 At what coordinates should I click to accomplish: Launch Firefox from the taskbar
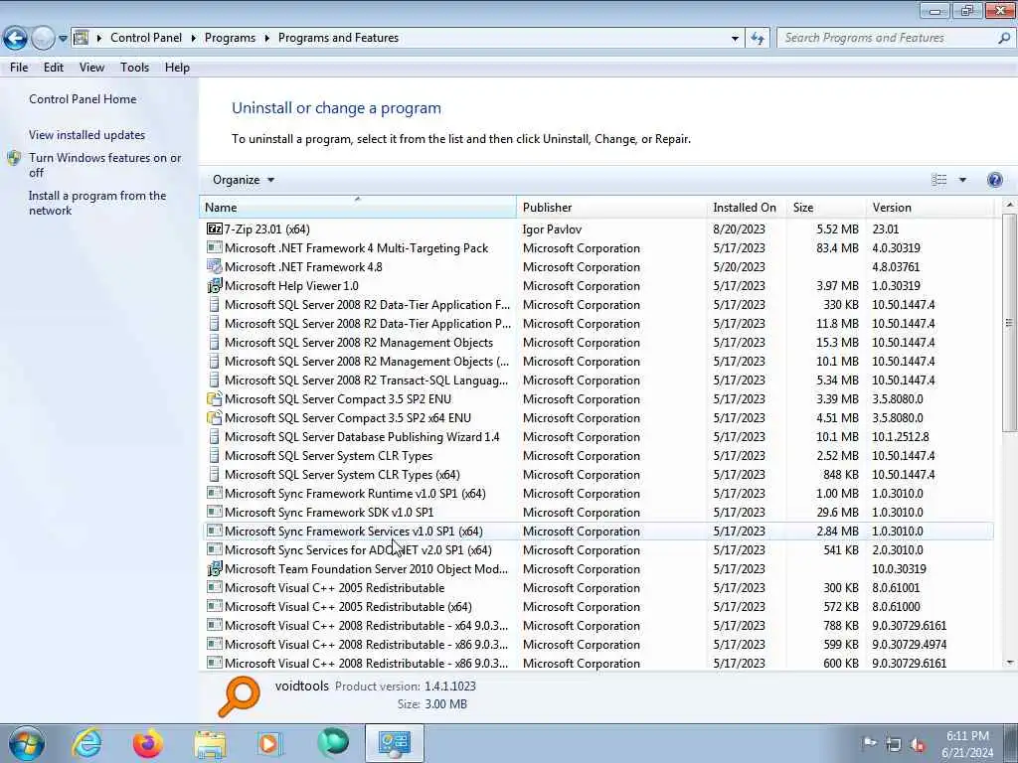pos(147,743)
